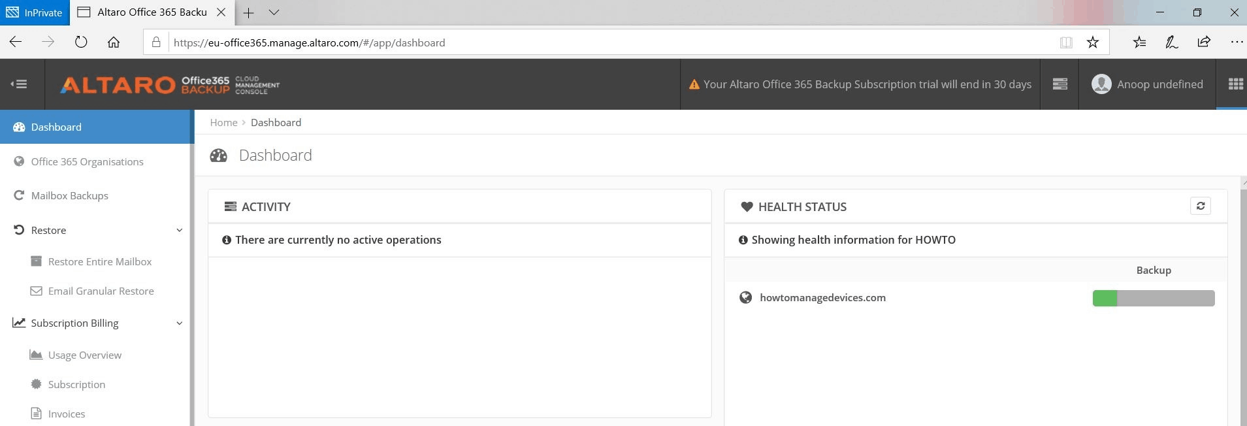Open the apps grid icon in the header

coord(1235,84)
